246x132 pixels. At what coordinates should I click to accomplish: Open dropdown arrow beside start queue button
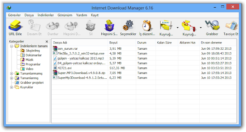coord(178,28)
